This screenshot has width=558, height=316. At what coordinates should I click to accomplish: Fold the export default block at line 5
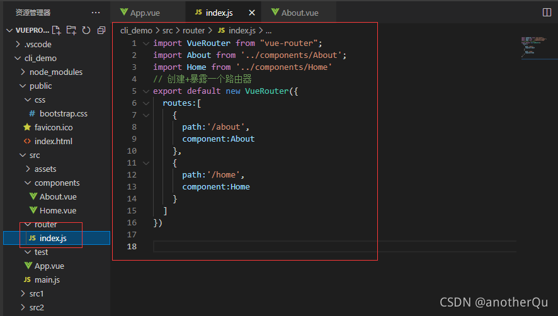click(x=145, y=91)
